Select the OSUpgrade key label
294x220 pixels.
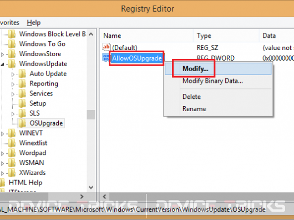point(46,123)
